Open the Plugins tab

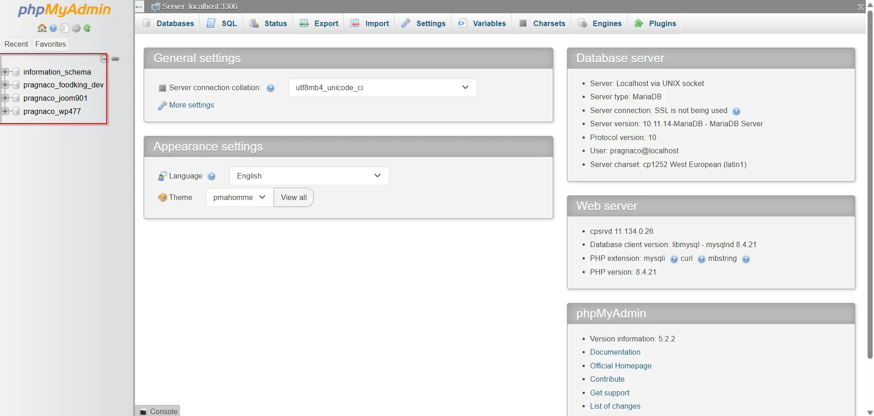pyautogui.click(x=655, y=23)
